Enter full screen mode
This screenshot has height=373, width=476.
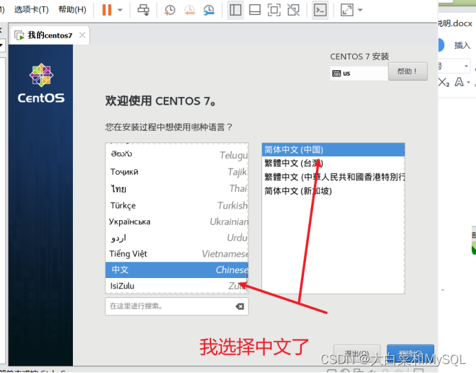(x=274, y=10)
